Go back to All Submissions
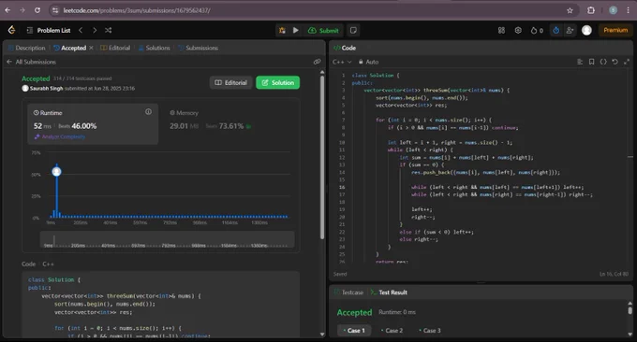This screenshot has width=637, height=342. pos(31,62)
